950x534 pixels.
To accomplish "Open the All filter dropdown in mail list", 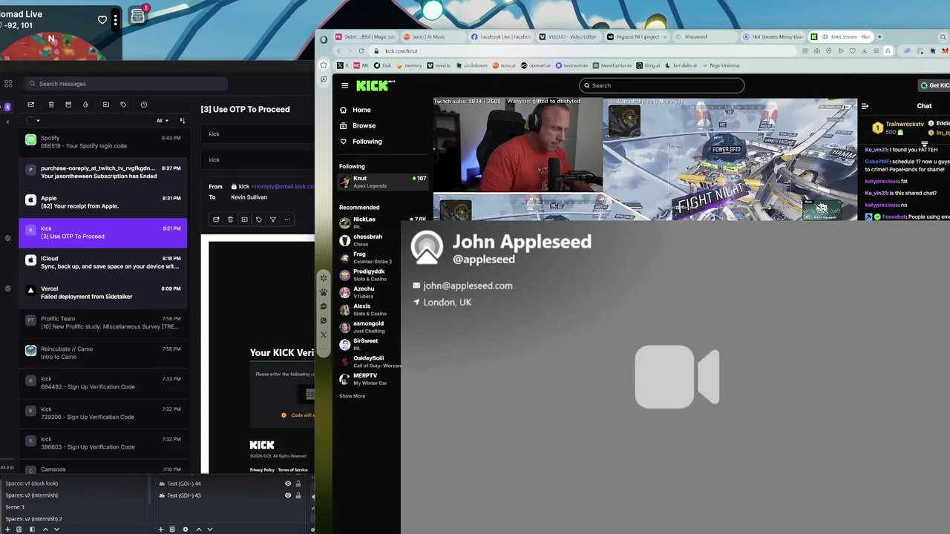I will pos(163,120).
